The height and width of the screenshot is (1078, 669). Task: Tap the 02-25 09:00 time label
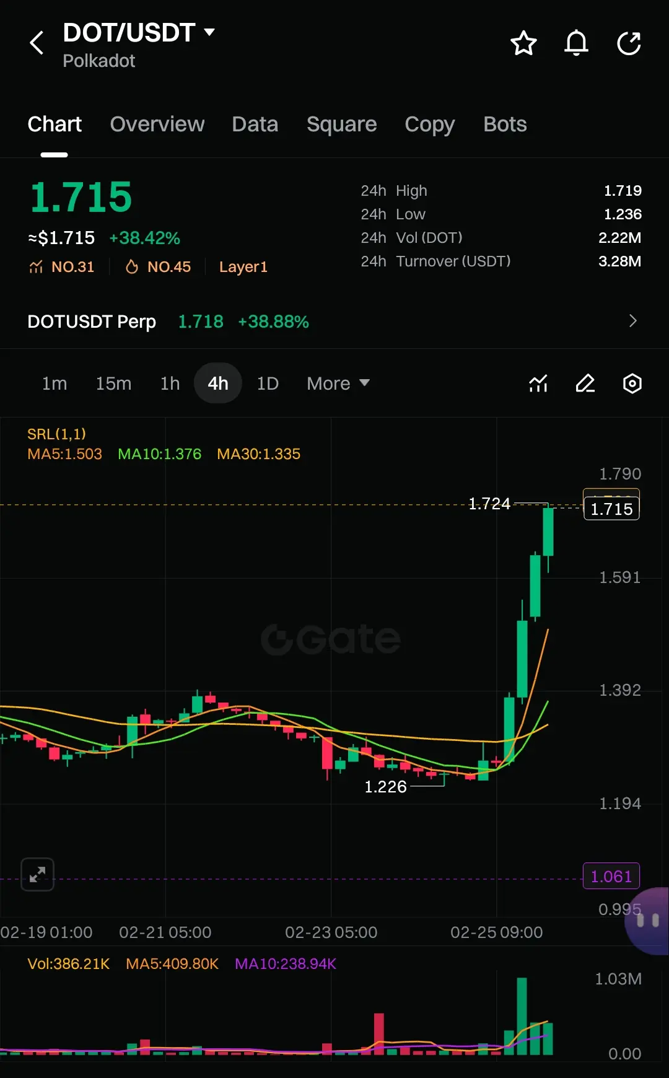[496, 932]
